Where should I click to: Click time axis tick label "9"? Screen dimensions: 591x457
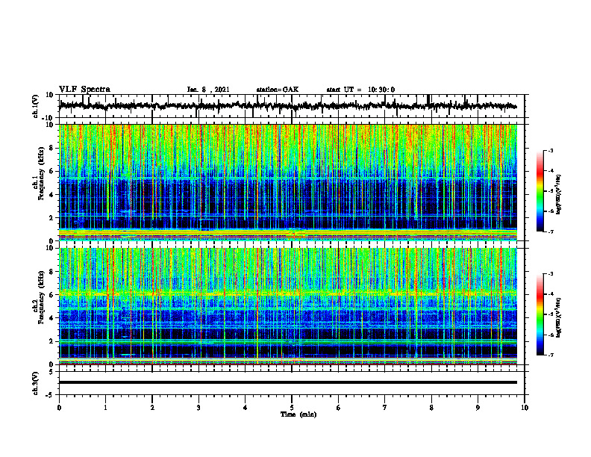point(478,408)
